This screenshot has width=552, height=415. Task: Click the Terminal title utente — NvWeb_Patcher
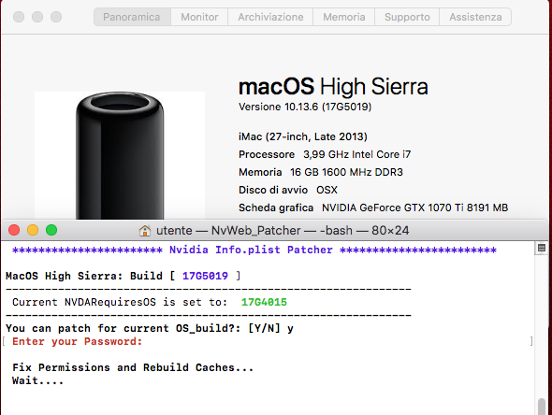[228, 230]
